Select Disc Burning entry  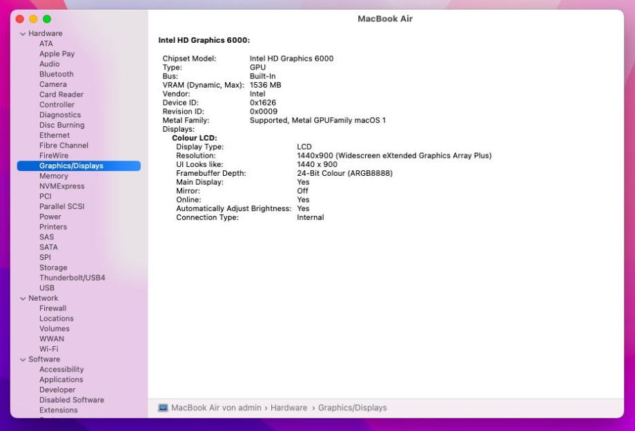[x=62, y=125]
